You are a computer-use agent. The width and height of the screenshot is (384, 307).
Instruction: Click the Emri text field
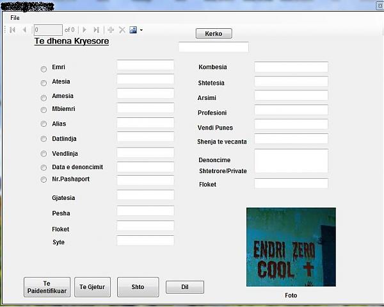click(145, 65)
